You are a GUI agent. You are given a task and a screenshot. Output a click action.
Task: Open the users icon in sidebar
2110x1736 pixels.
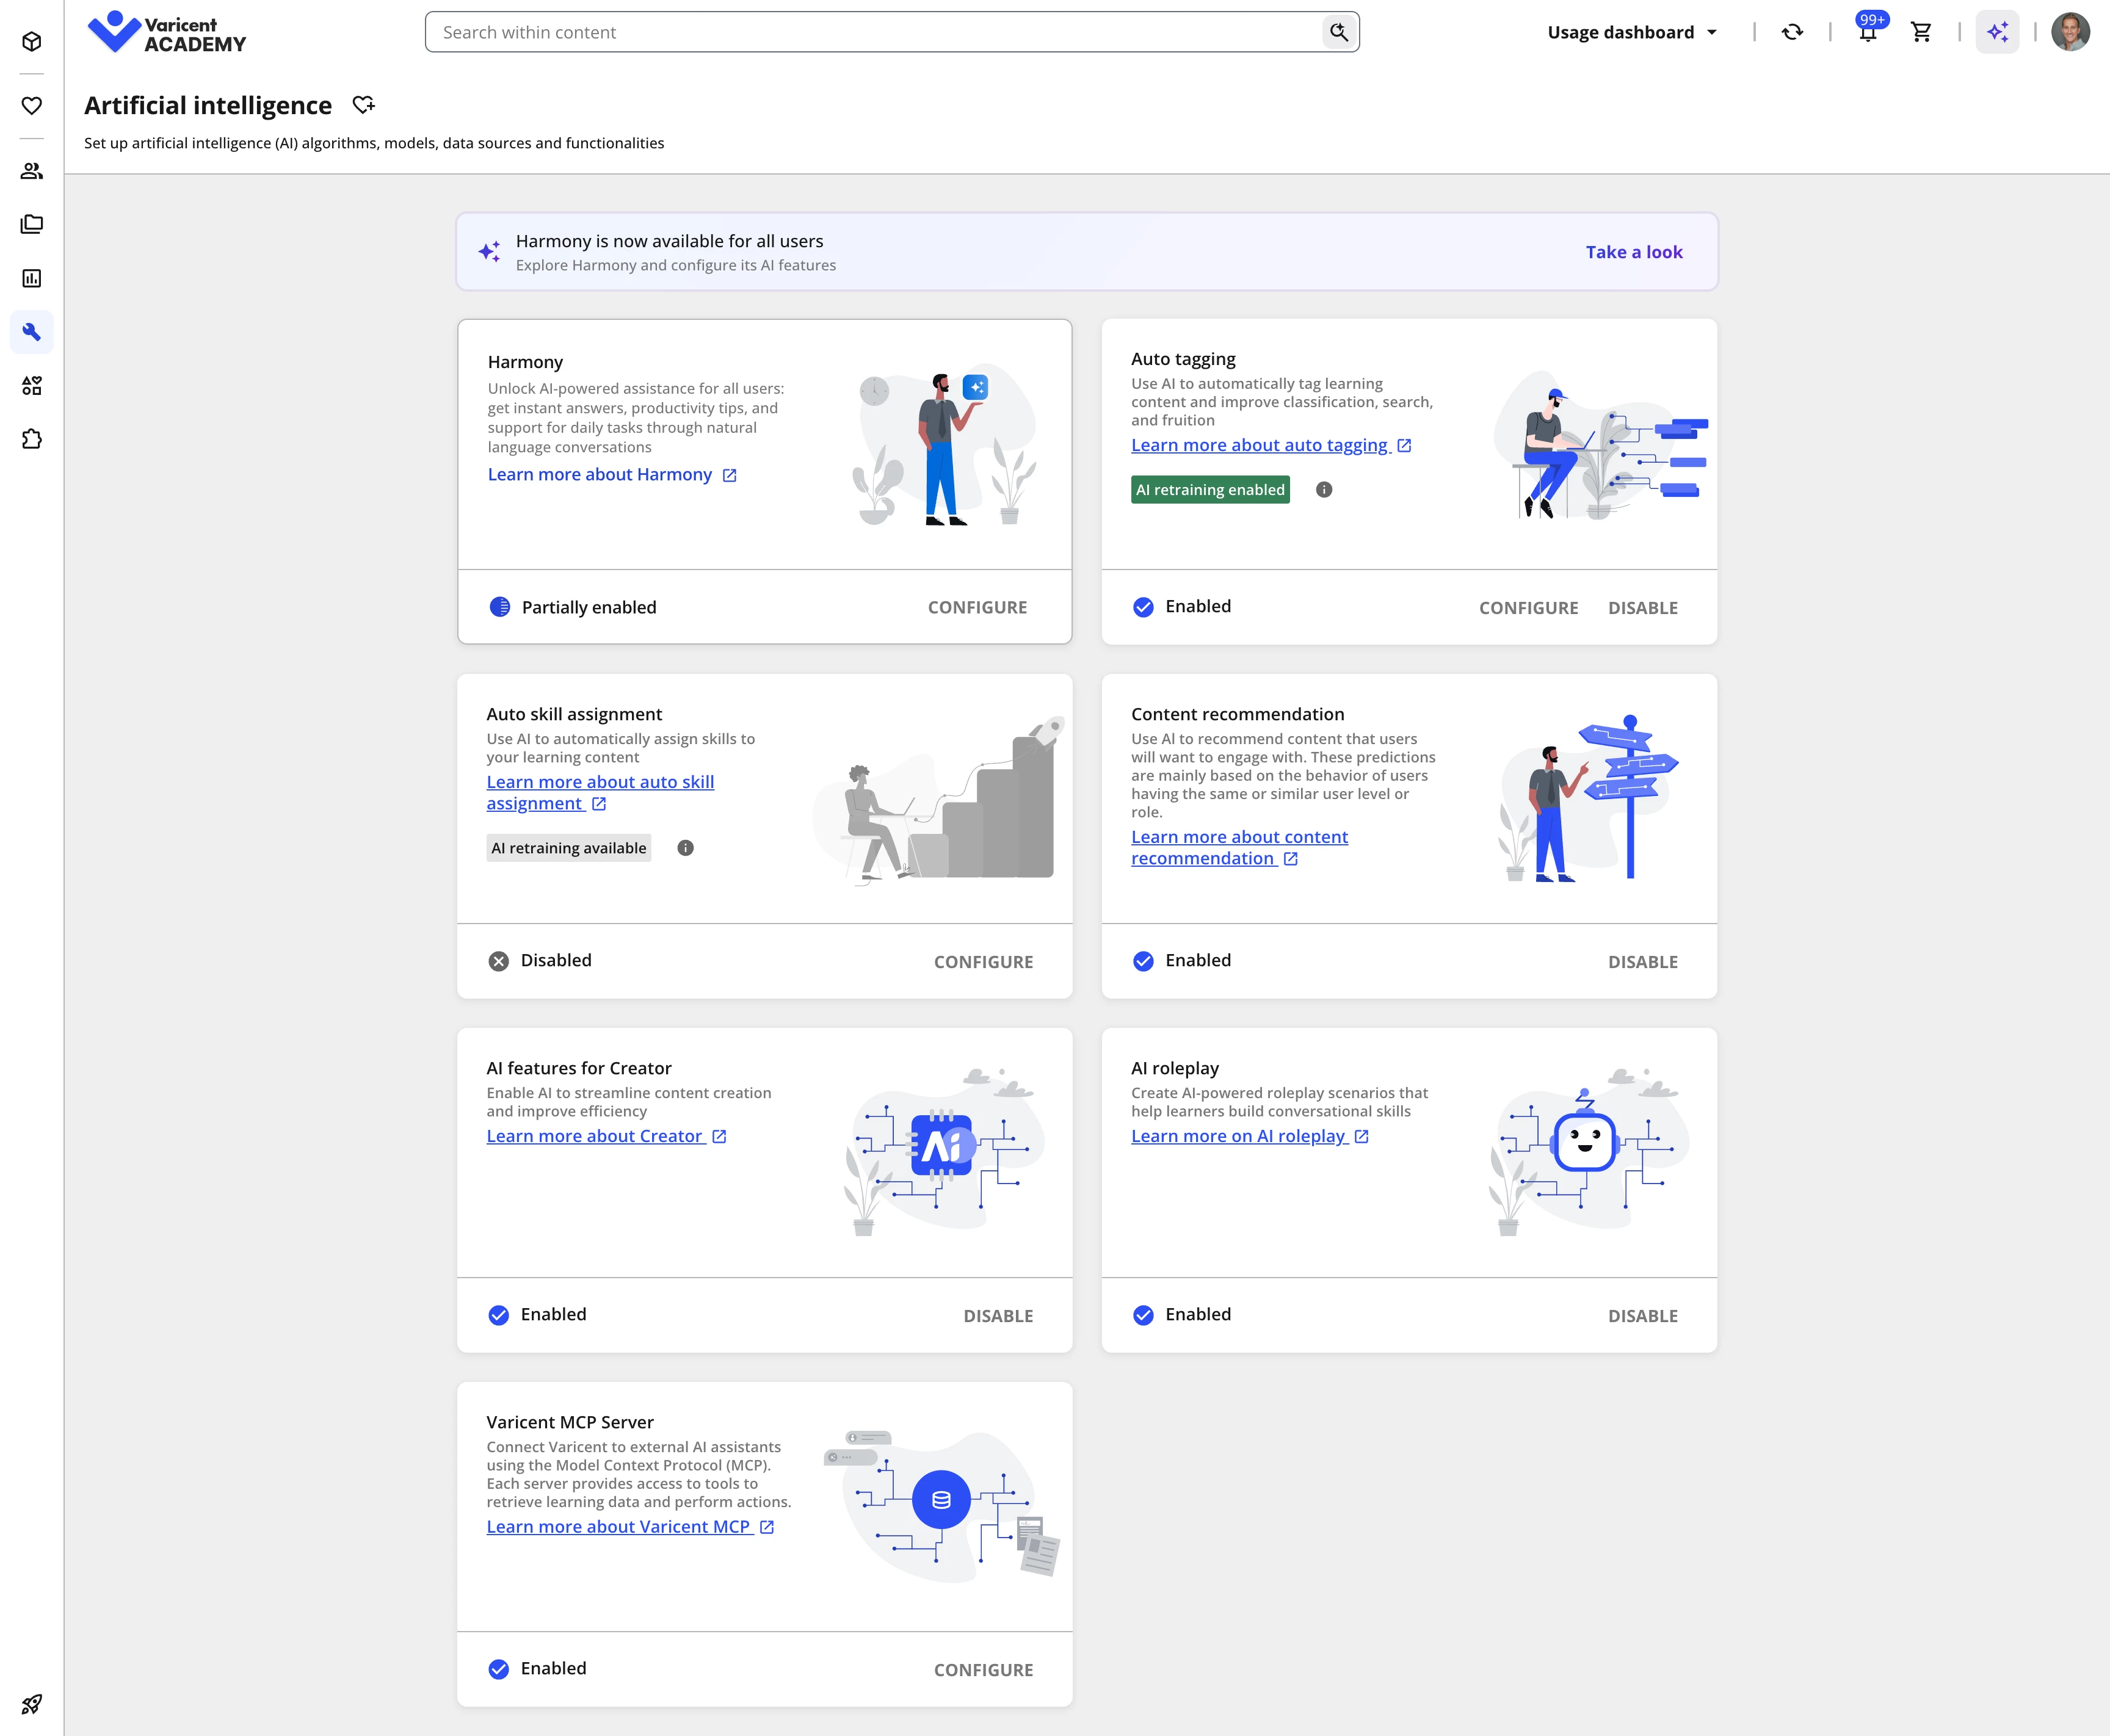[32, 171]
